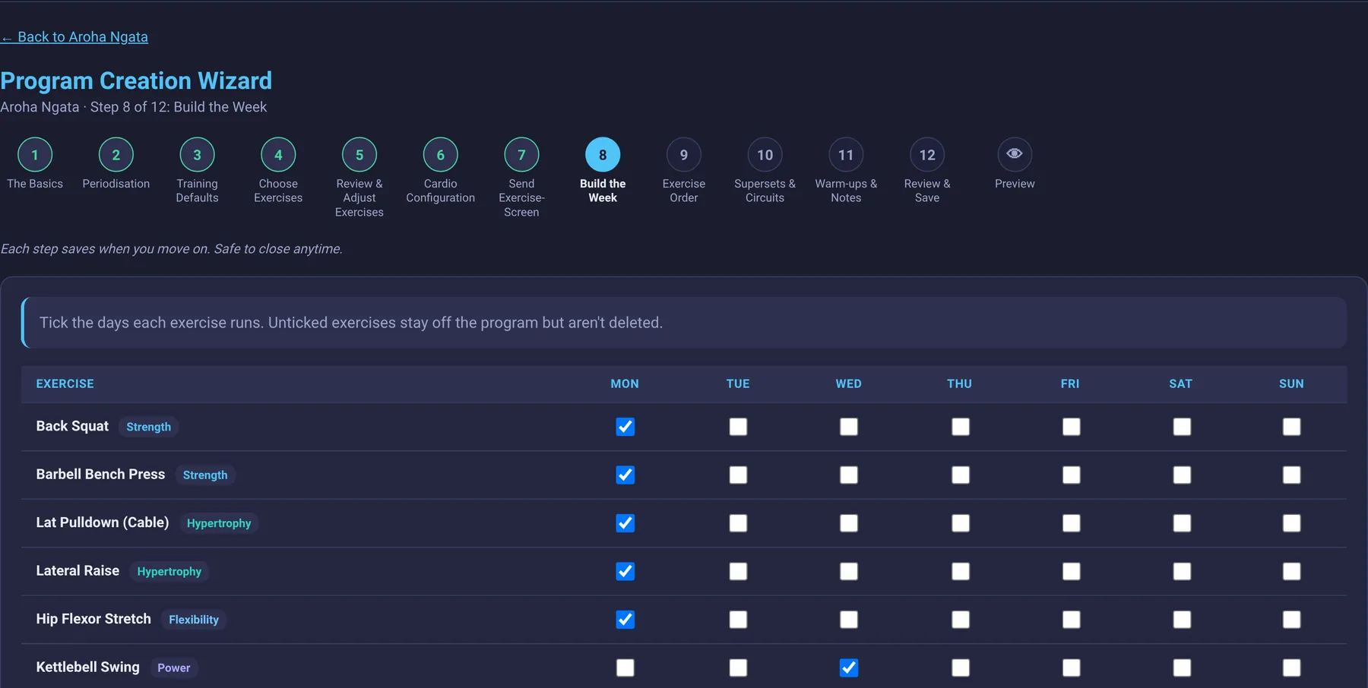Viewport: 1368px width, 688px height.
Task: Uncheck Lat Pulldown (Cable) on Monday
Action: pos(625,523)
